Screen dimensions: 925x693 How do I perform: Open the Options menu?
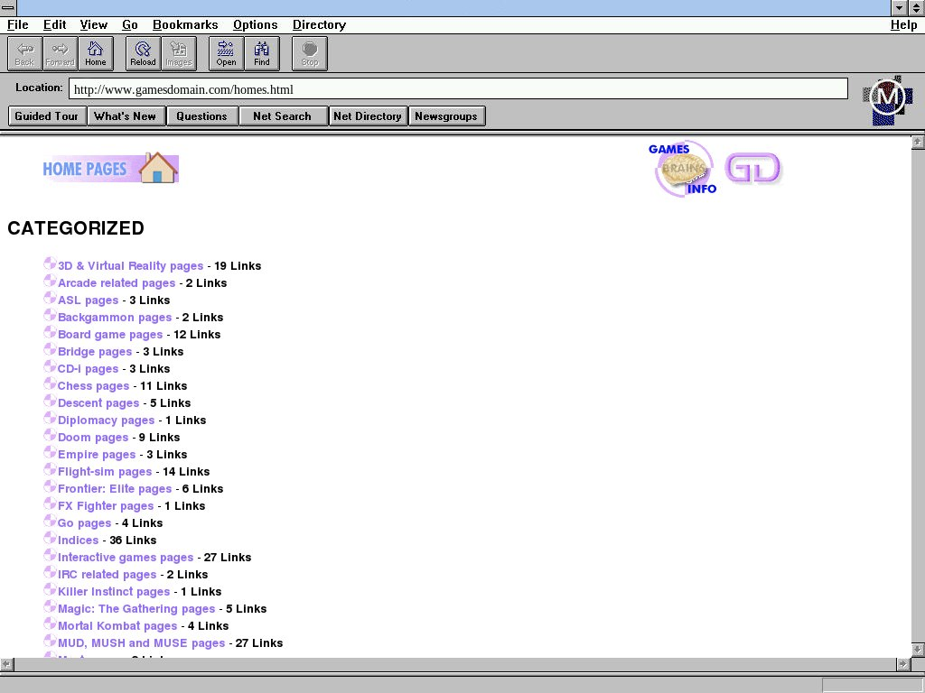click(255, 24)
